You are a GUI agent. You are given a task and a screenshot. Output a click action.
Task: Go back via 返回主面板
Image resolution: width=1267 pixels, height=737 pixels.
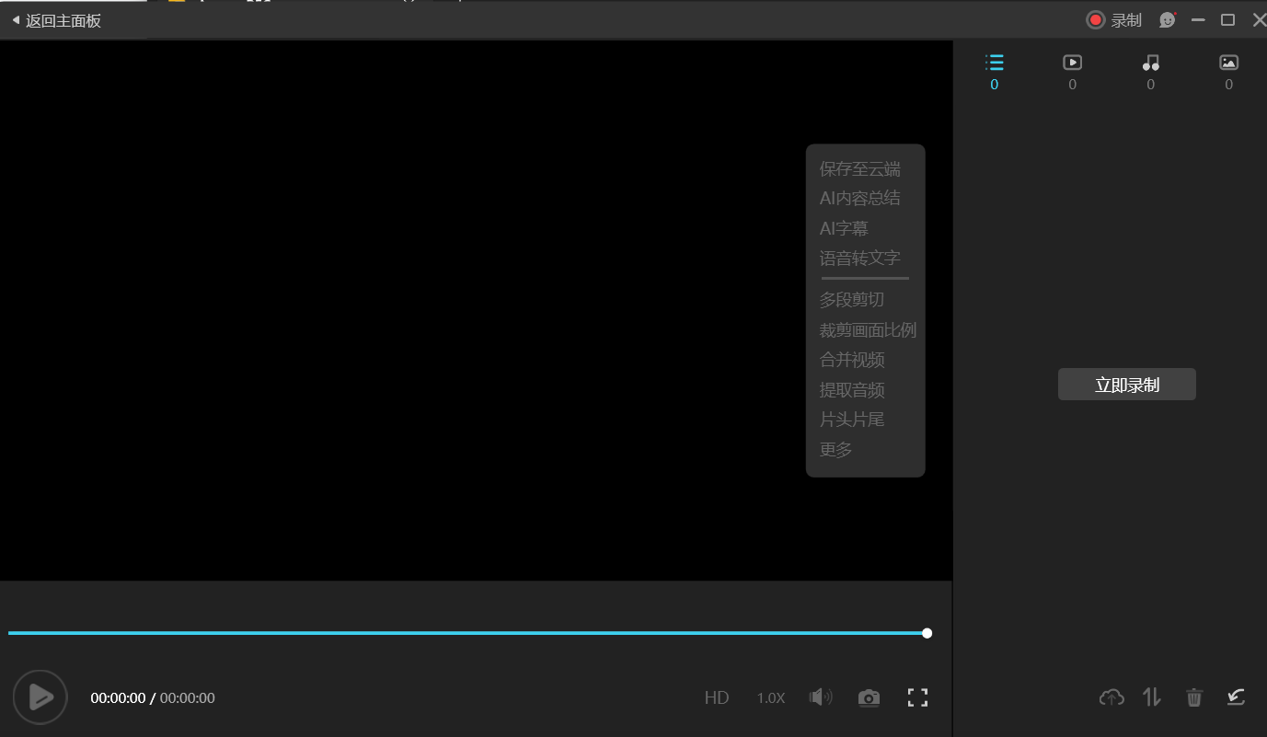pos(55,20)
